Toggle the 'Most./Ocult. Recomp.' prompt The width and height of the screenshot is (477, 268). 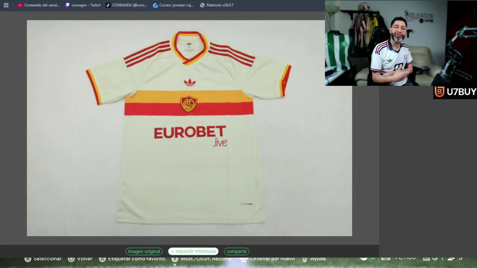202,259
